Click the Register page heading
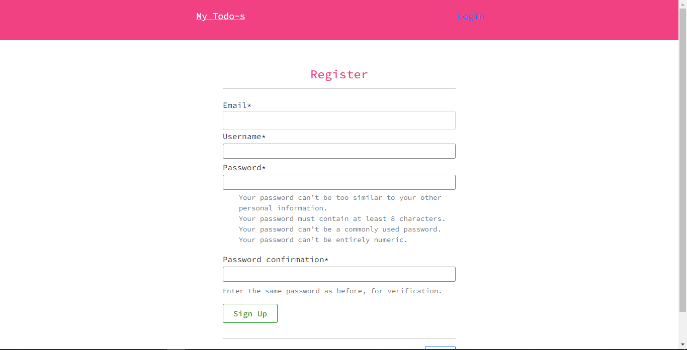The width and height of the screenshot is (687, 350). coord(339,74)
